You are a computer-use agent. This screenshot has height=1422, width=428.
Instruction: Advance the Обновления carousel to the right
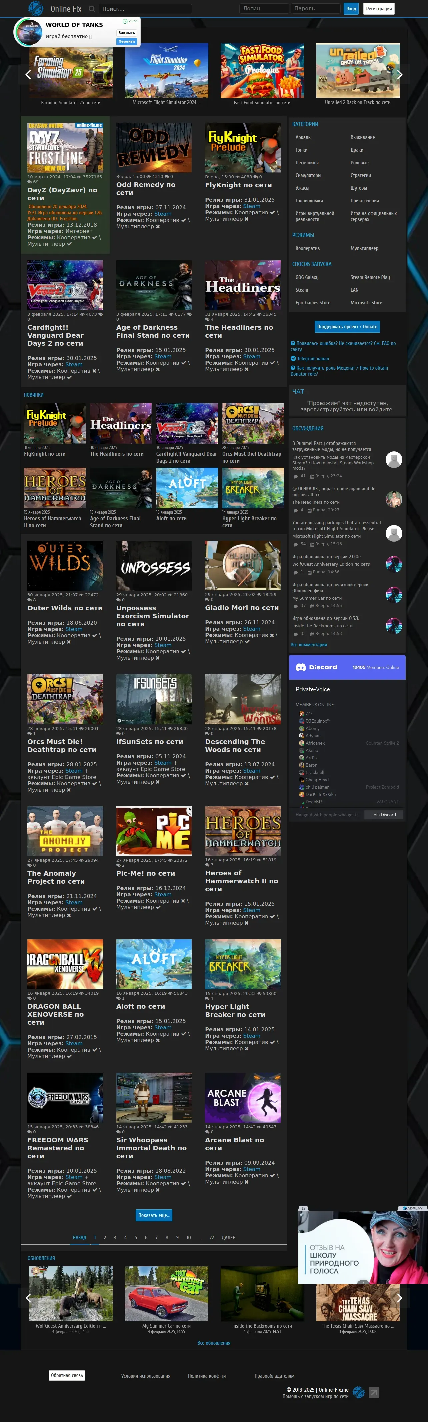tap(399, 1297)
